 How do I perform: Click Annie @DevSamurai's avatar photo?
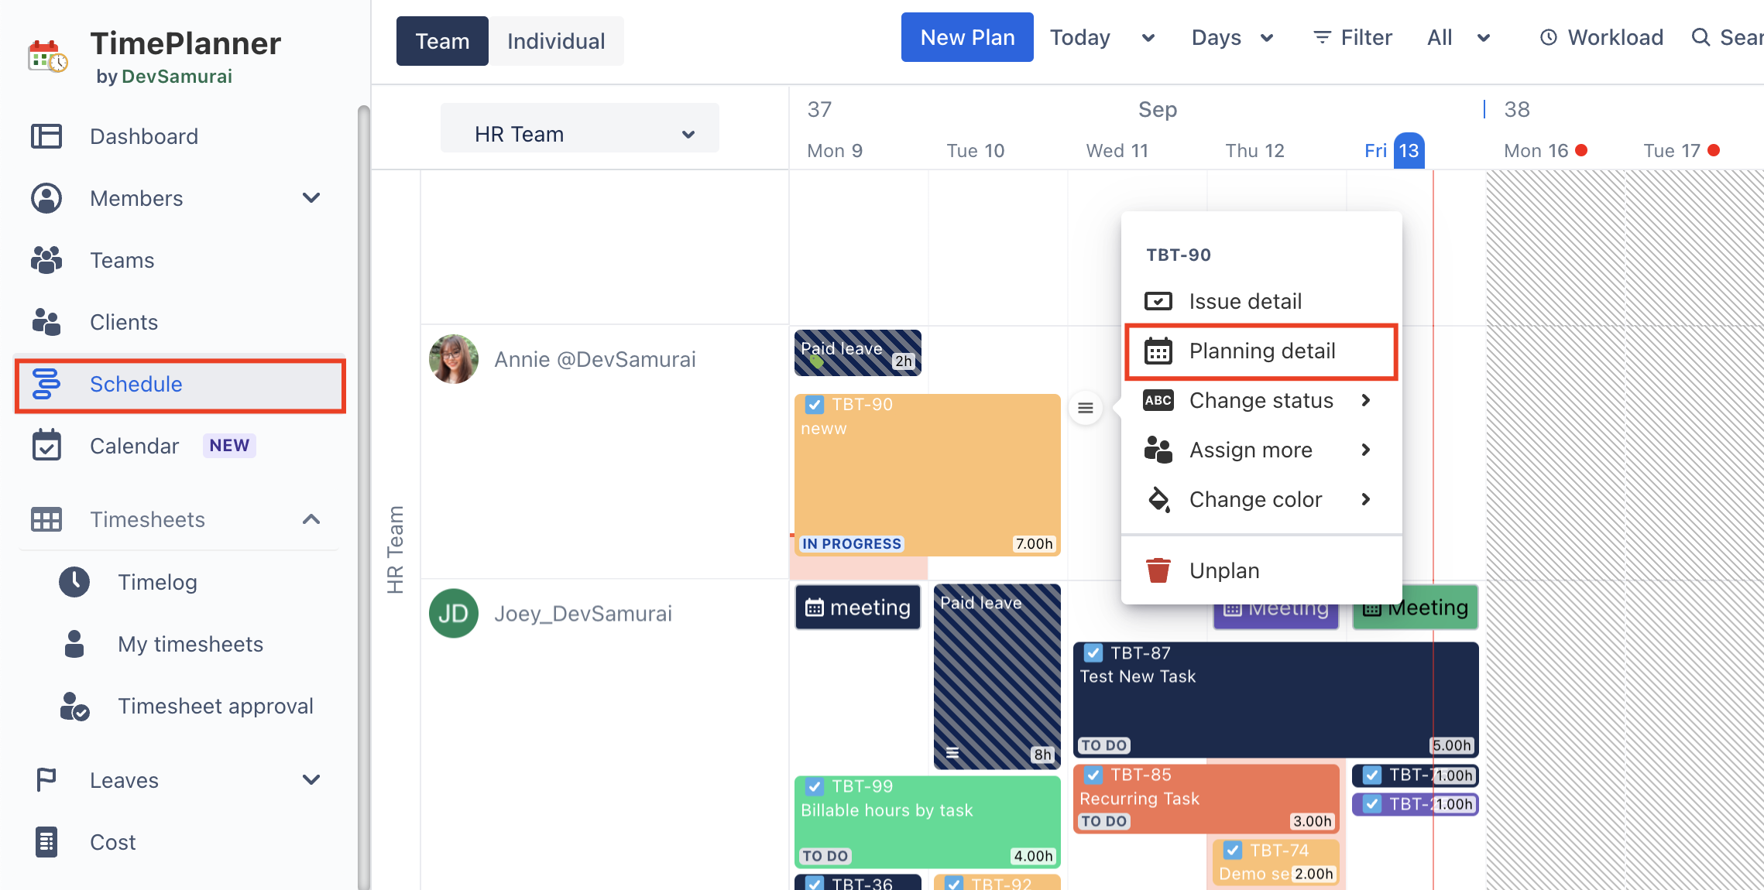click(454, 359)
